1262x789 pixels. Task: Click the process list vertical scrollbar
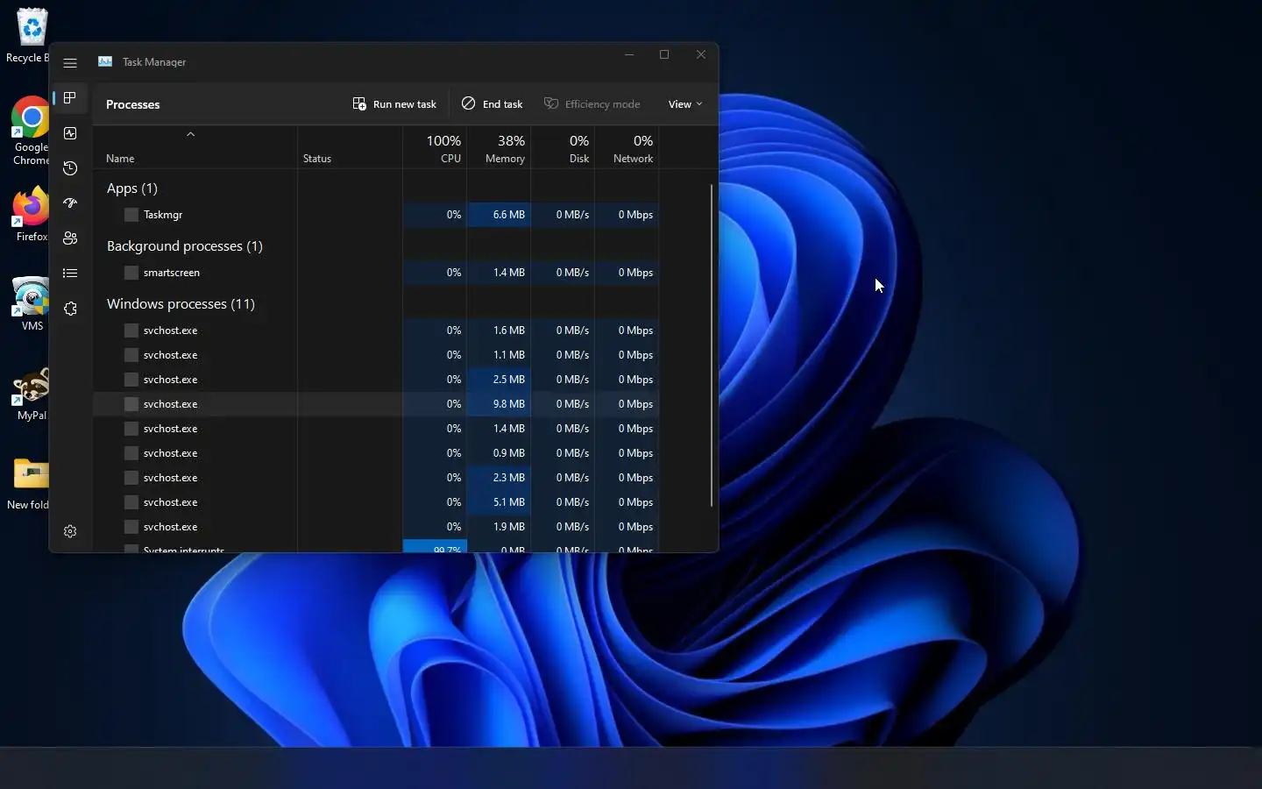click(x=712, y=345)
